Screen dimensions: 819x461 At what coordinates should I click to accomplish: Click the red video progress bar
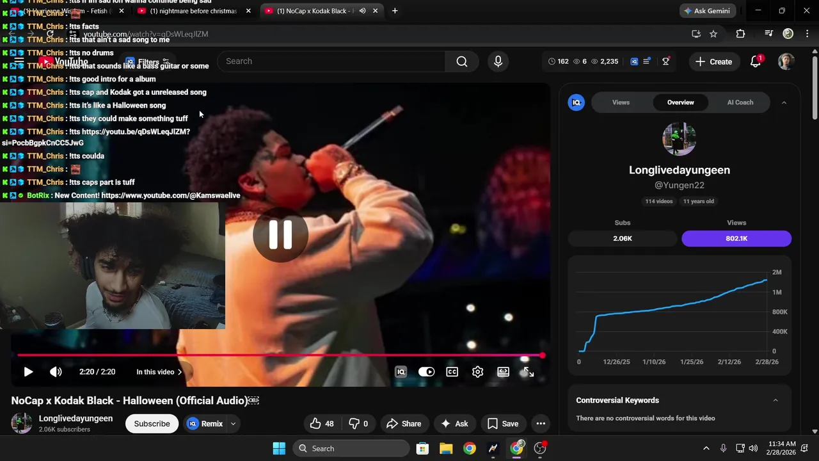280,355
